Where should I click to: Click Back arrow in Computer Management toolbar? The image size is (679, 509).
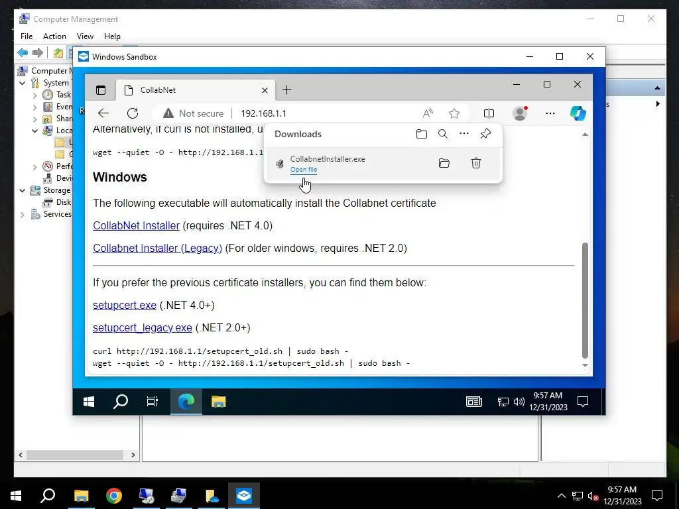23,53
